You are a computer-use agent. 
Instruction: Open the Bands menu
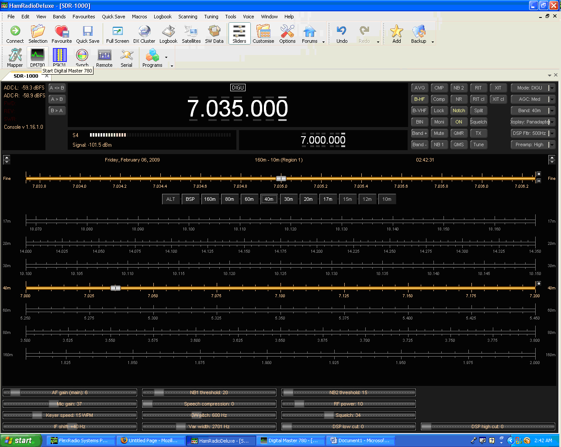59,17
